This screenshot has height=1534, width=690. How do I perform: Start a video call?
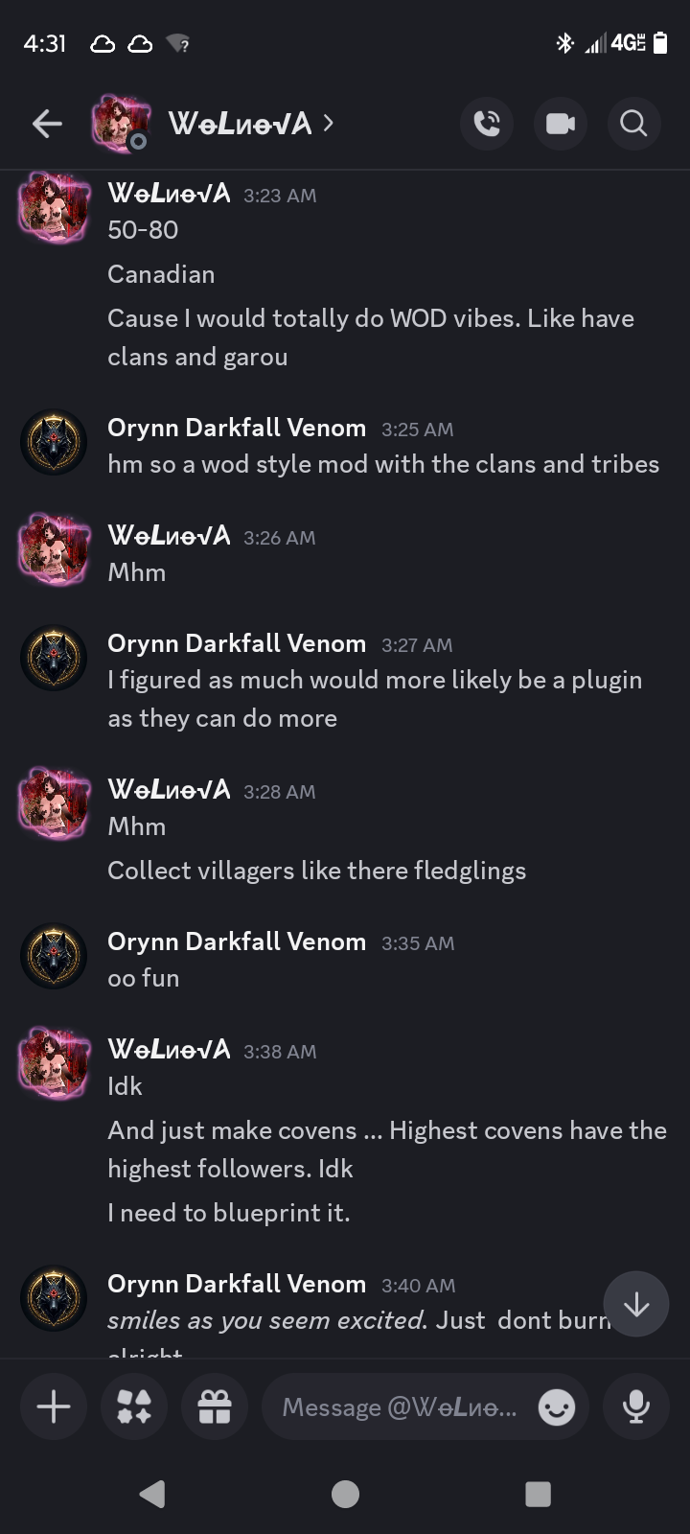click(x=561, y=124)
